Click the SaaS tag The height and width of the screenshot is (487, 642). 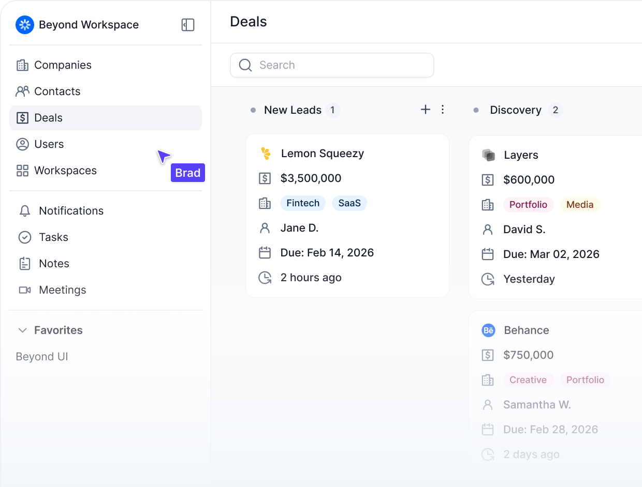point(349,203)
